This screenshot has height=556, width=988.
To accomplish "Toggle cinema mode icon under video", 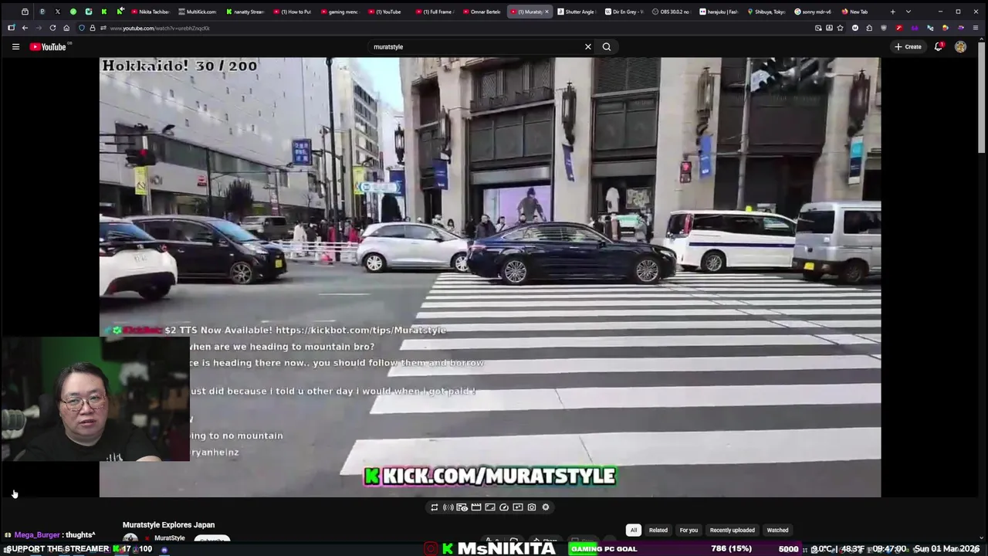I will click(x=476, y=507).
